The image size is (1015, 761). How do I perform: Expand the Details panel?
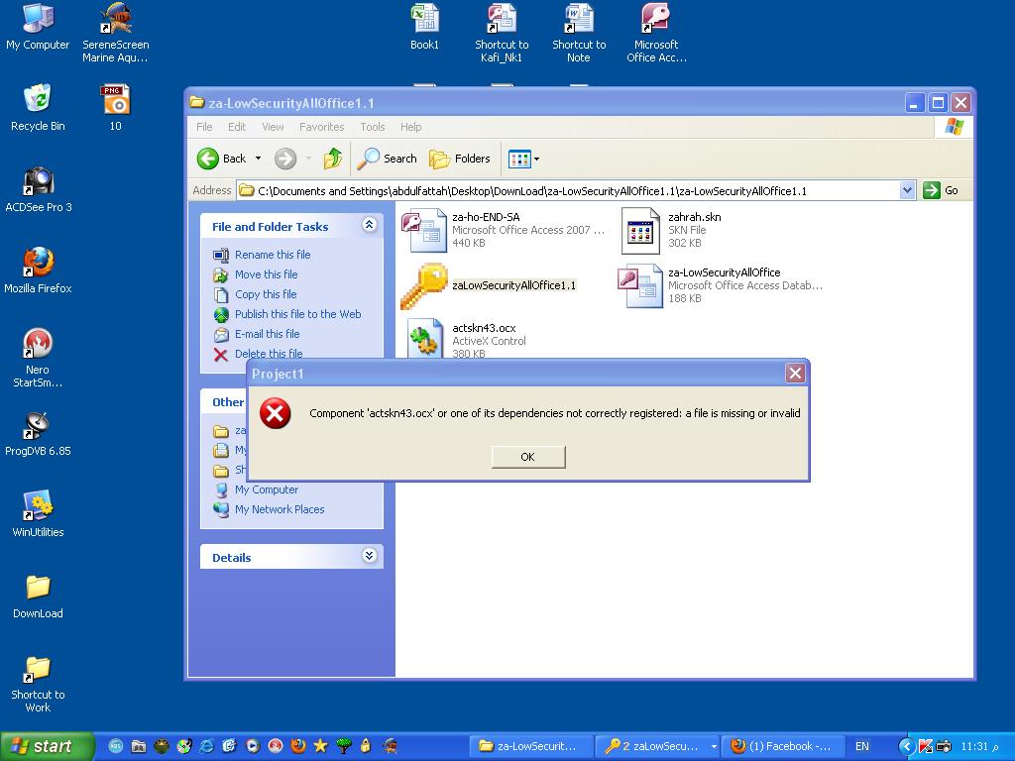369,556
